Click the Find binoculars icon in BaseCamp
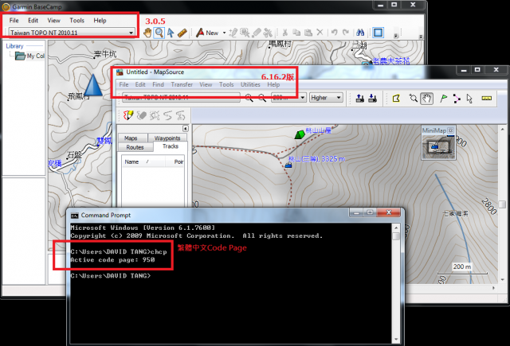This screenshot has width=510, height=346. (x=360, y=33)
